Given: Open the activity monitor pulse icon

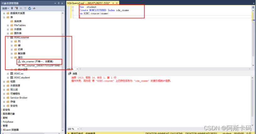Looking at the screenshot, I should (34, 8).
